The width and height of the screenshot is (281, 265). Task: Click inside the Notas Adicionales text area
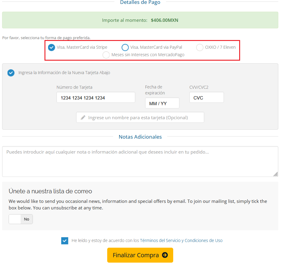click(x=140, y=161)
